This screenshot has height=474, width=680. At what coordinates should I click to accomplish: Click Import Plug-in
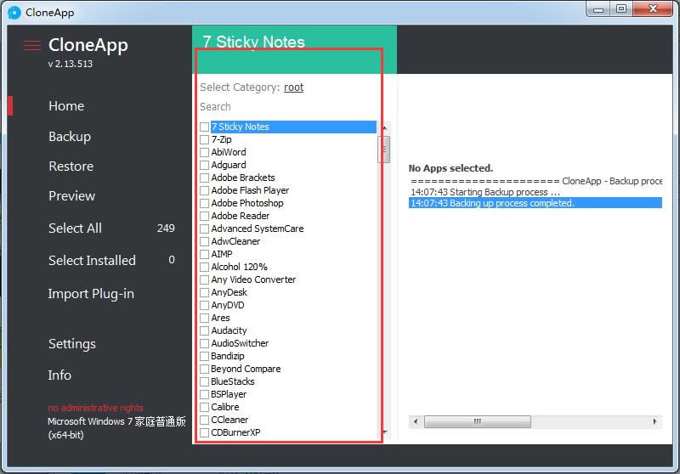point(91,294)
